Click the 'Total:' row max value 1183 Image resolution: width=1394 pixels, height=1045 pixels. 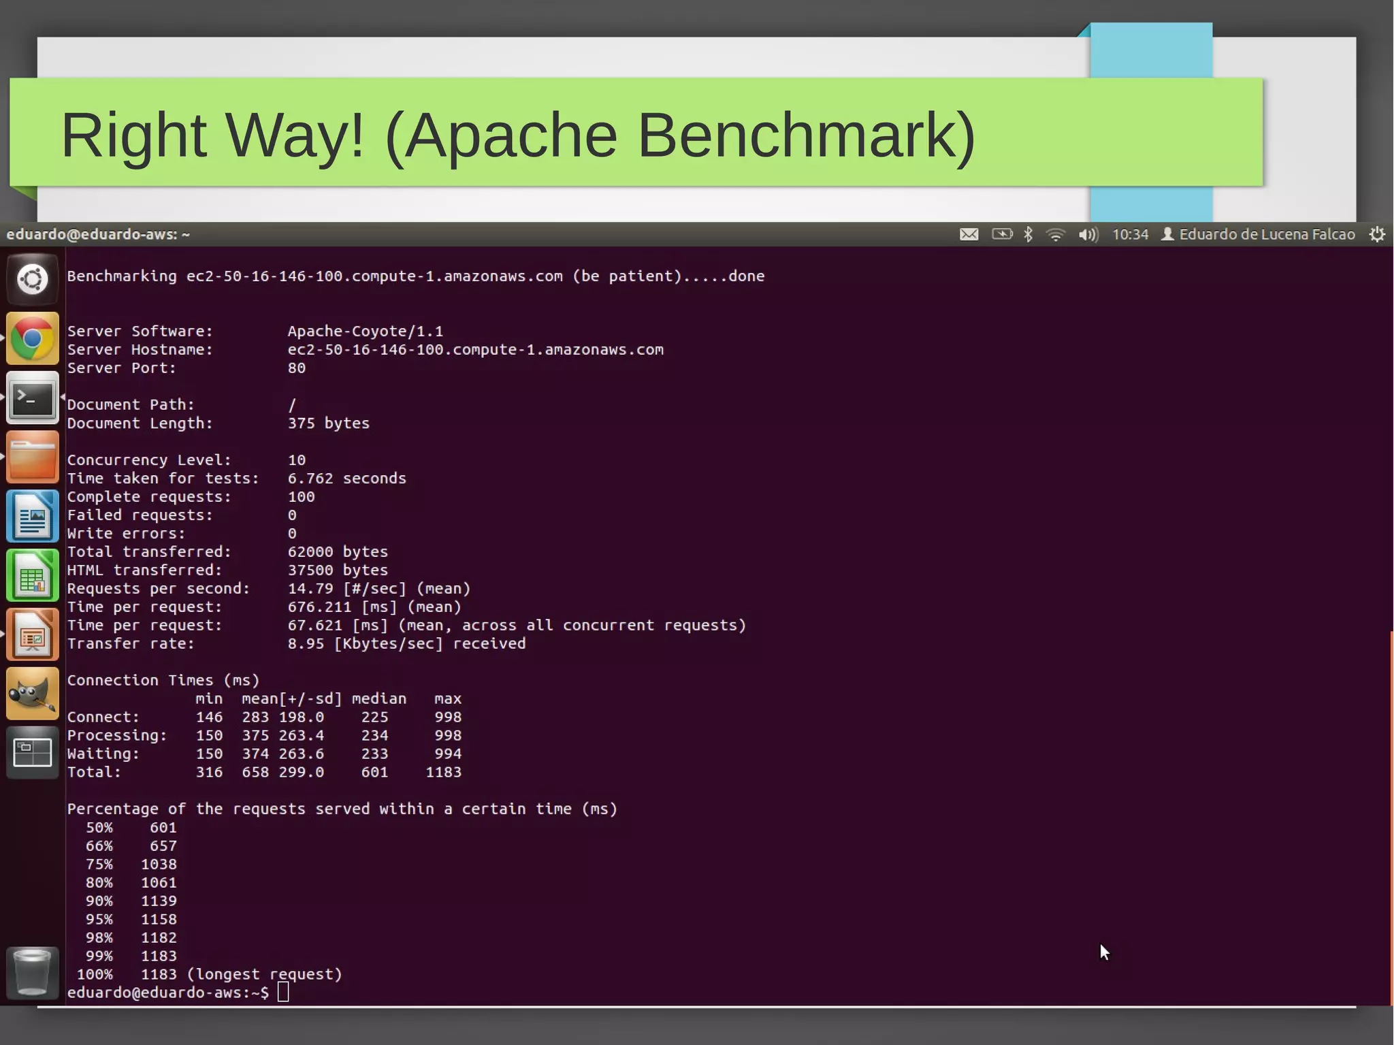point(444,773)
